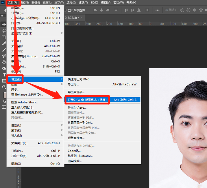The width and height of the screenshot is (207, 188).
Task: Expand the 最近打开文件(T) submenu arrow
Action: coord(62,33)
